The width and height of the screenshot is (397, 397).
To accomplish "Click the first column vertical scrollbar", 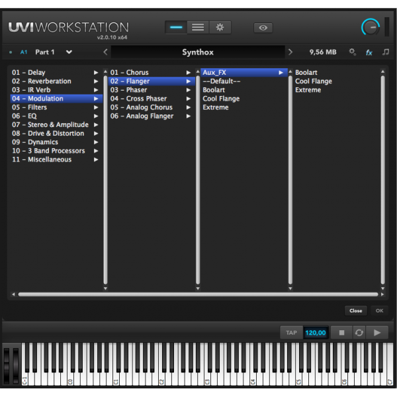I will [x=105, y=180].
